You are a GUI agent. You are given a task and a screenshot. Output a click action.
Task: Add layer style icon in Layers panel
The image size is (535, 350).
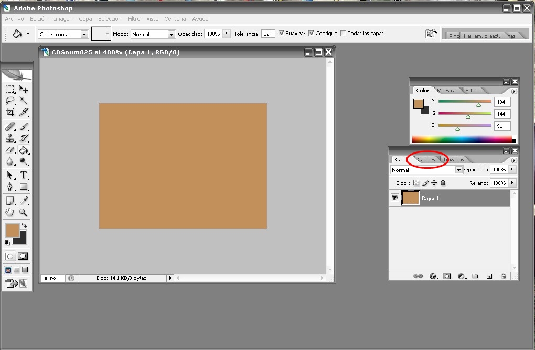tap(433, 276)
